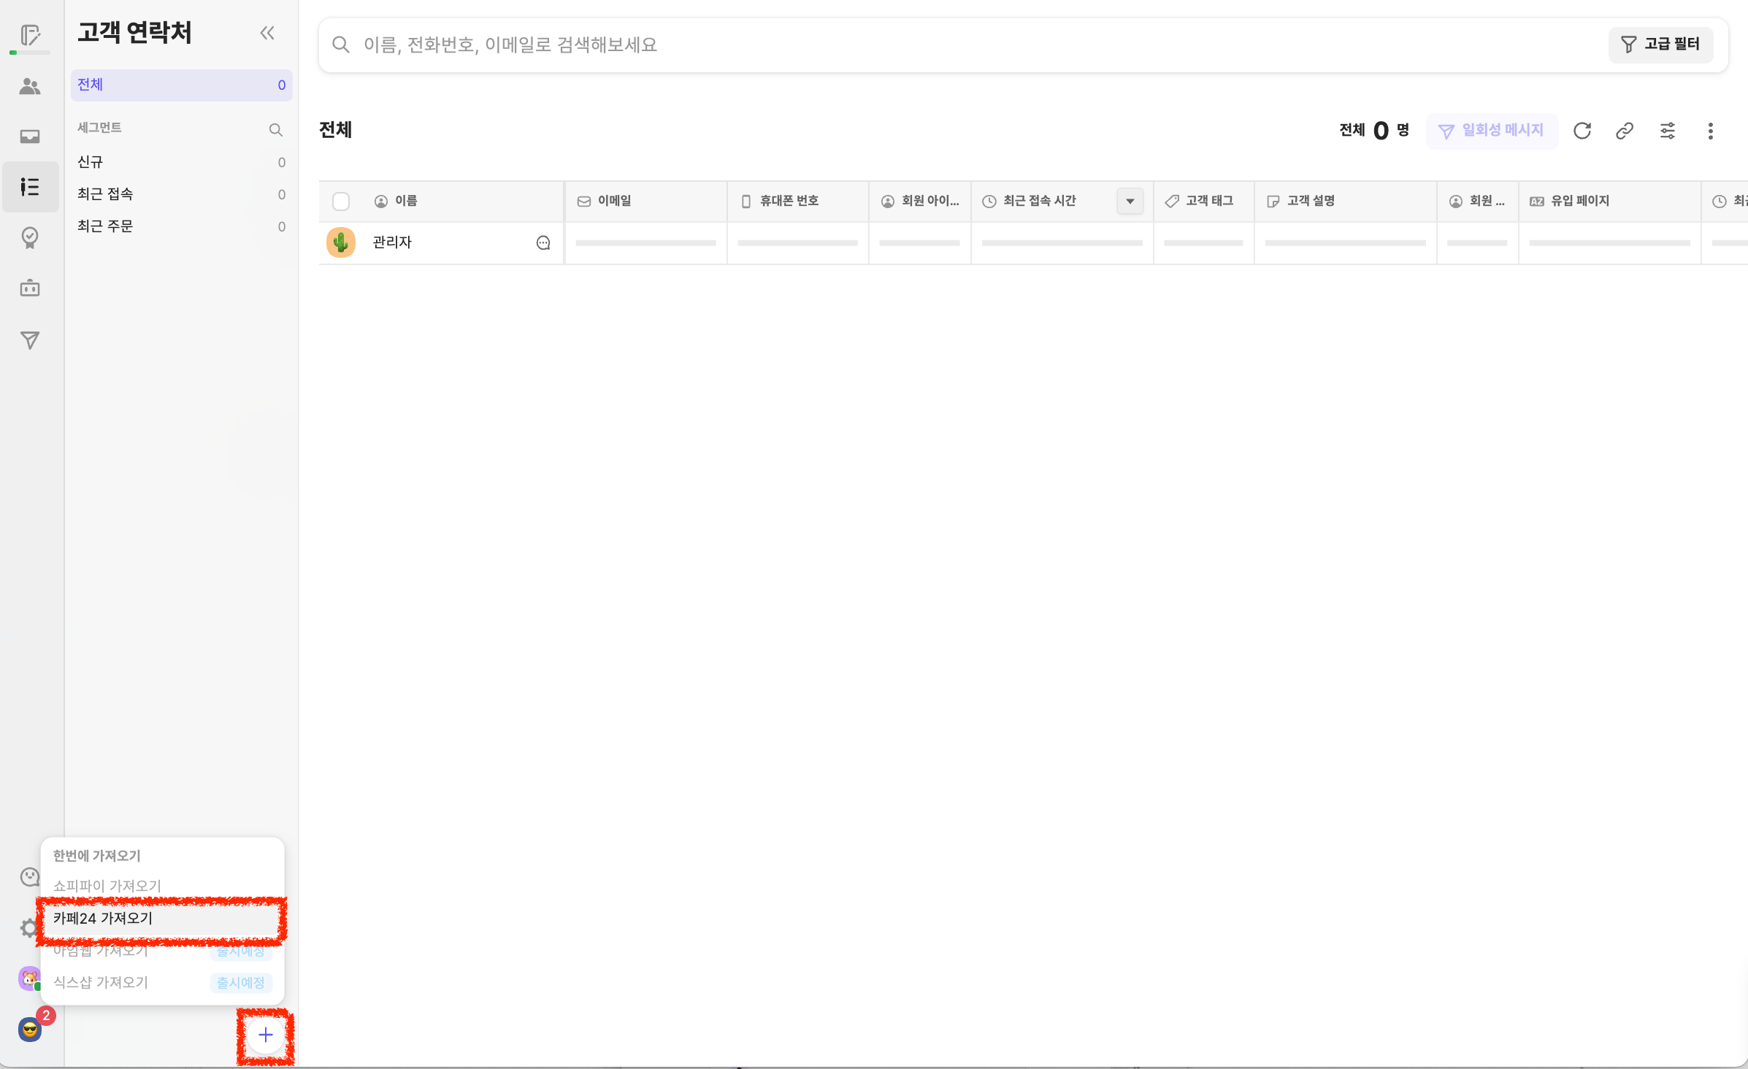Toggle the select-all checkbox in header
1748x1069 pixels.
click(341, 202)
